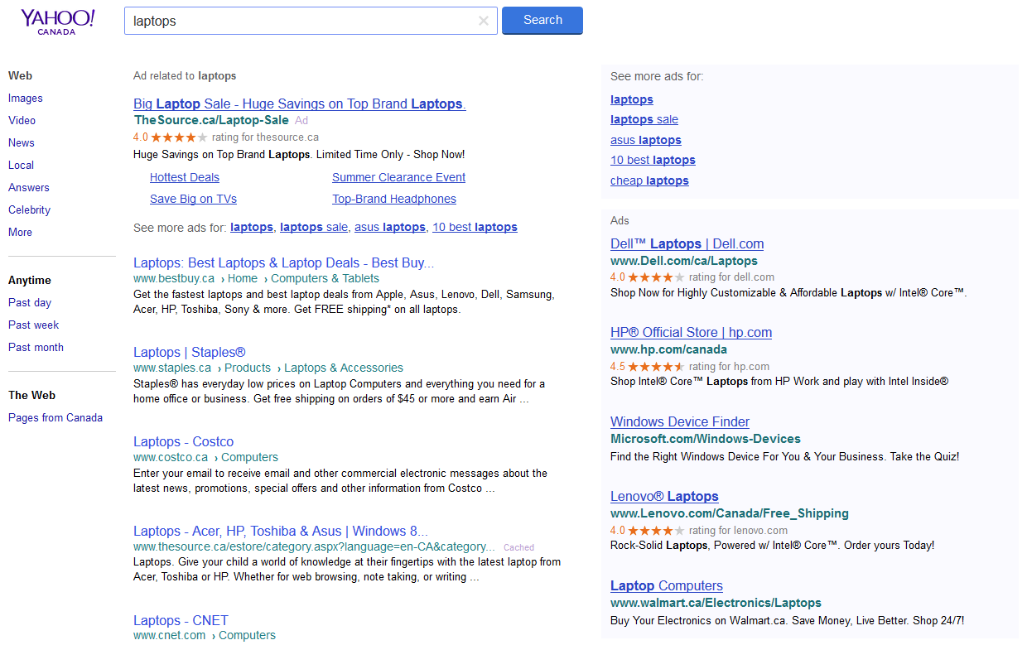Open the Big Laptop Sale ad headline
This screenshot has height=645, width=1027.
click(x=299, y=104)
